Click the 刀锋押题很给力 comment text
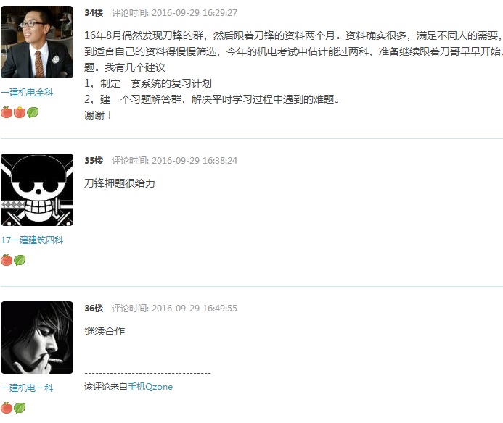The width and height of the screenshot is (503, 423). [119, 183]
